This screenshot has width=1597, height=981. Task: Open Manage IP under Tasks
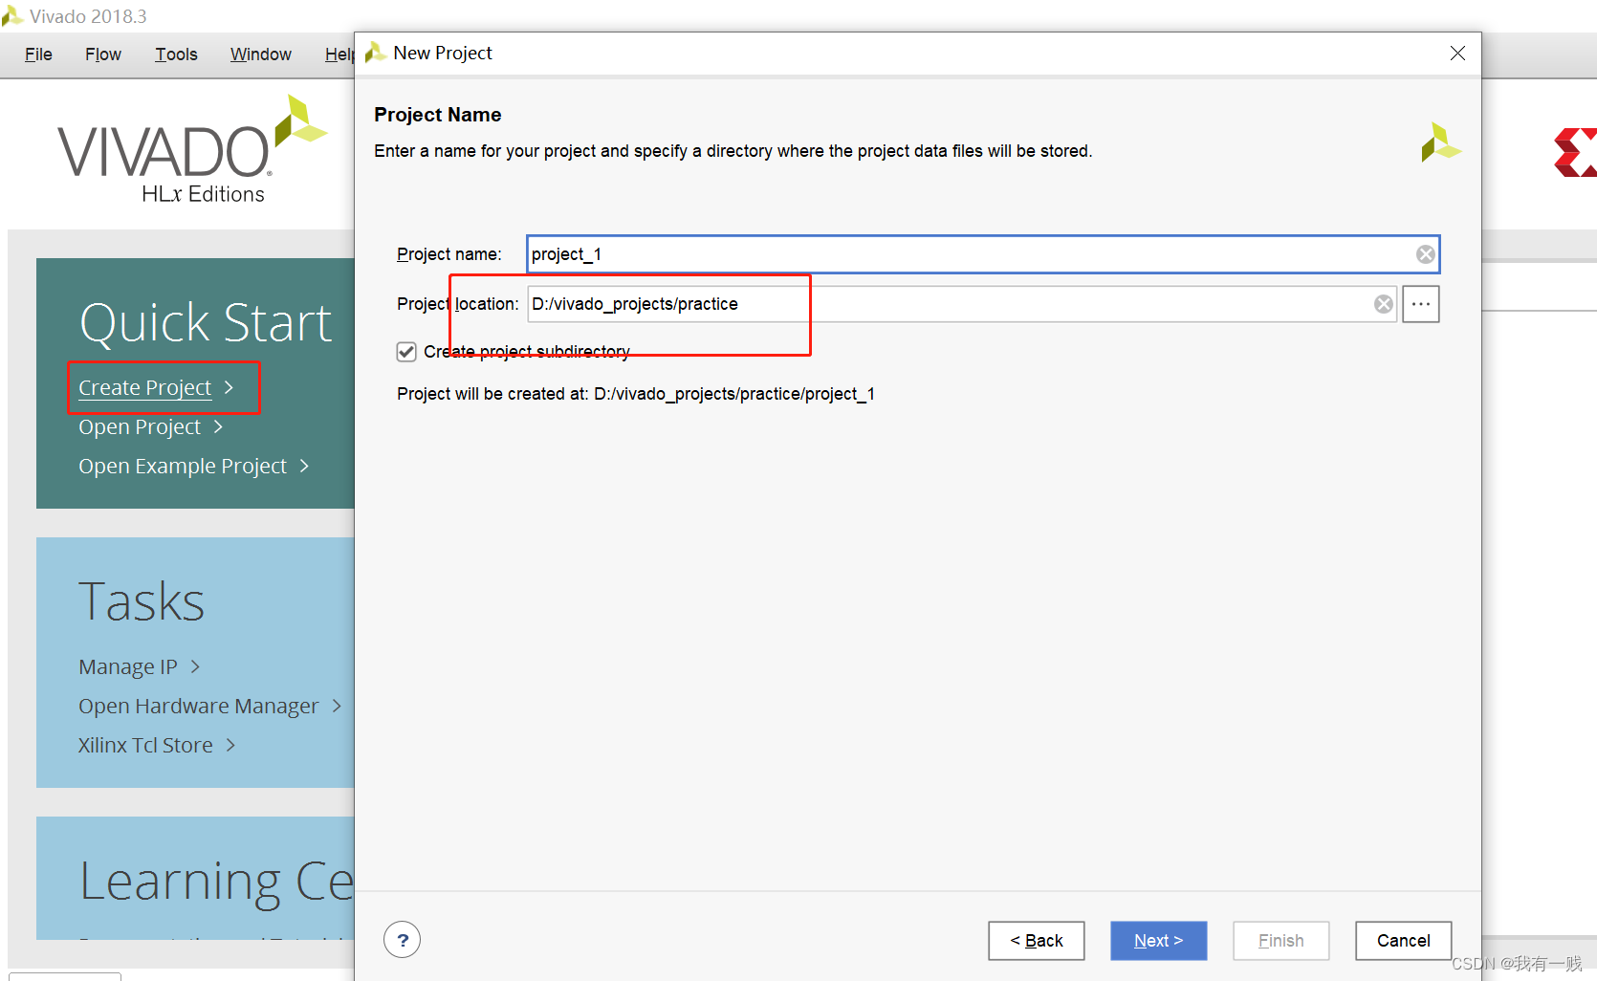(x=128, y=667)
